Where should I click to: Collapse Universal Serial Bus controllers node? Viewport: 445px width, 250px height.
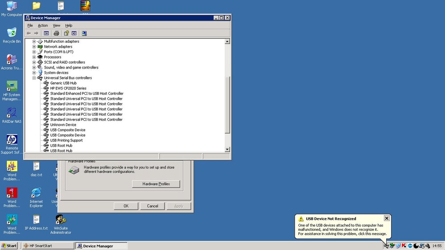[34, 78]
